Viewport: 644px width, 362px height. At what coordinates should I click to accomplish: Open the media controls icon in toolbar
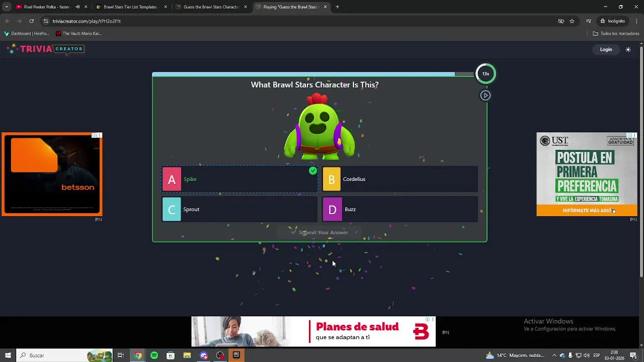pos(589,21)
